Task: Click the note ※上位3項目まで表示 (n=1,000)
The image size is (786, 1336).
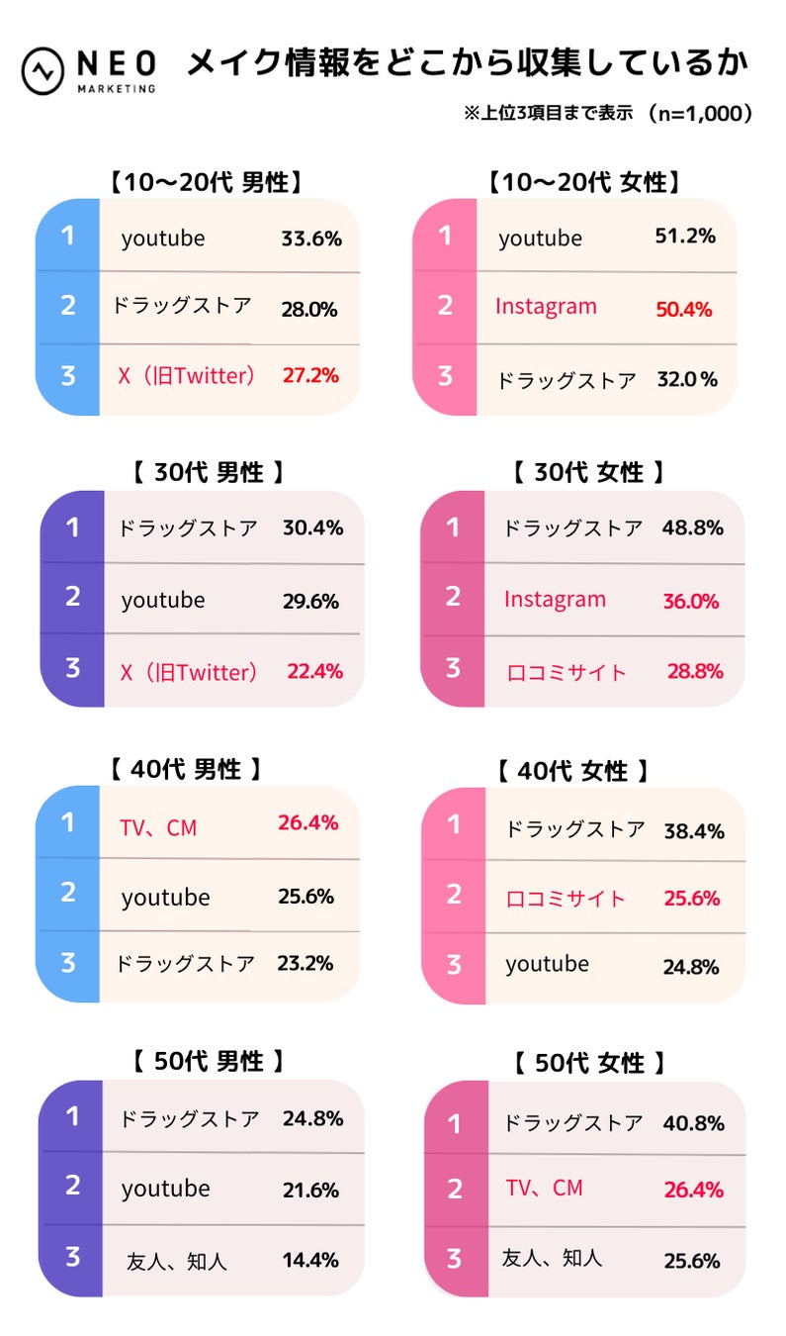Action: [609, 114]
